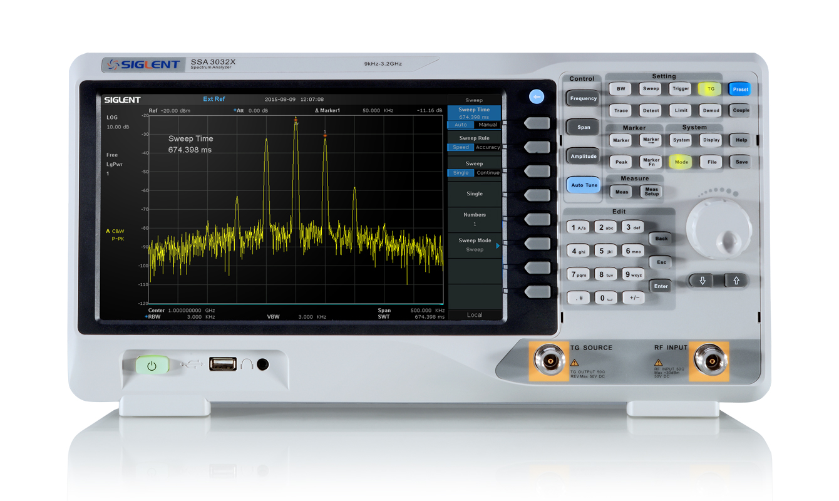Select the Single item in sweep menu

tap(474, 194)
